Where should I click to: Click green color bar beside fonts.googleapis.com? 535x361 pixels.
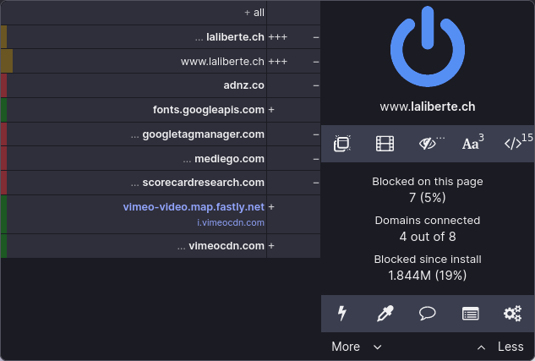[x=4, y=110]
